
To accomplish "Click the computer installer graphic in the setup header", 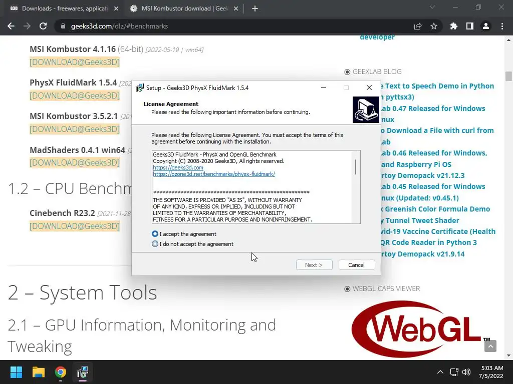I will tap(366, 109).
